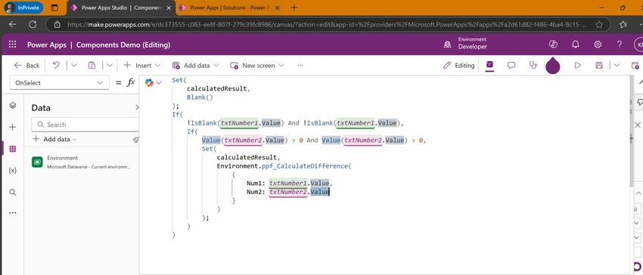Click the Data pane search field
The height and width of the screenshot is (275, 643).
85,125
